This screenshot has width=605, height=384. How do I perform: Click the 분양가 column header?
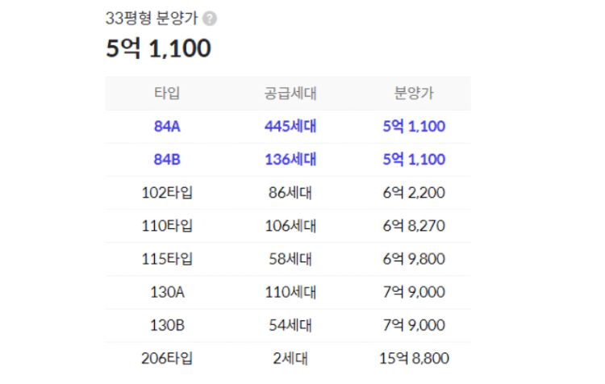414,93
